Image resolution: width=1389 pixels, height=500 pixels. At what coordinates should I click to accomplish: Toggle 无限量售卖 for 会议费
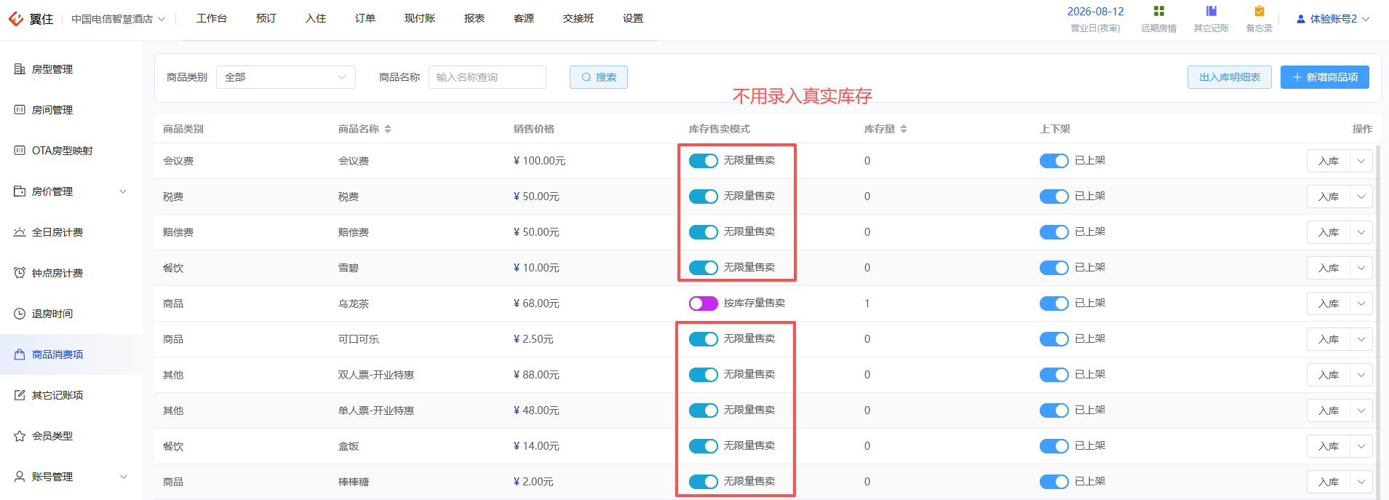click(x=704, y=161)
